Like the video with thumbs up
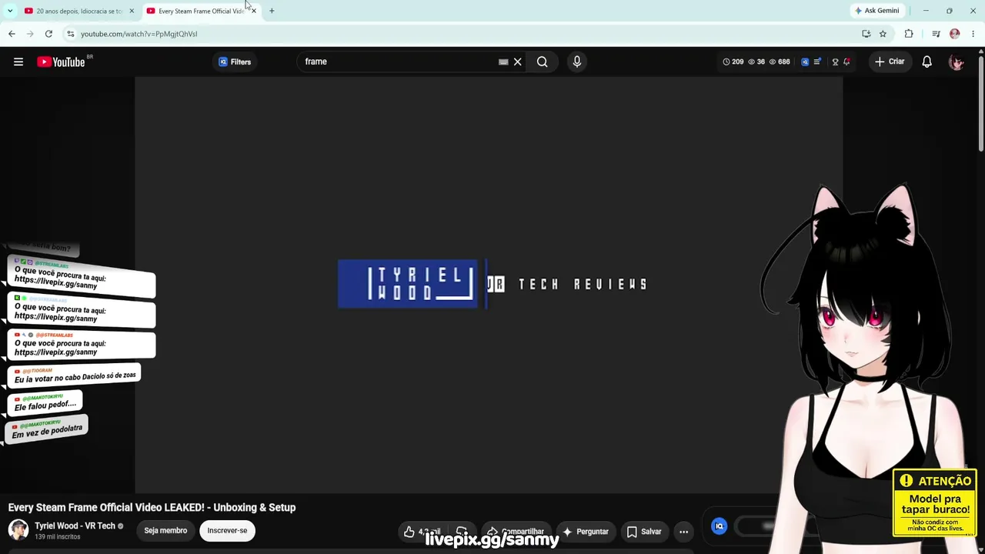Viewport: 985px width, 554px height. click(x=409, y=532)
